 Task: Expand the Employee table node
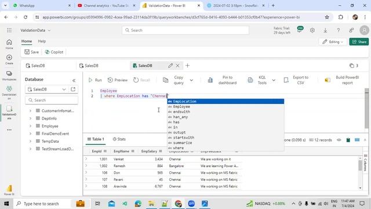point(30,126)
